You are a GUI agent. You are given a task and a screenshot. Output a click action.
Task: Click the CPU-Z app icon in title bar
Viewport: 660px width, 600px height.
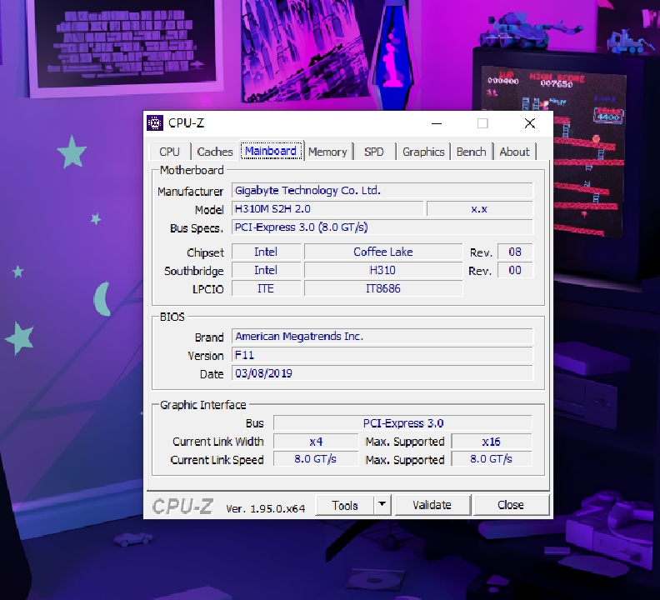point(155,123)
